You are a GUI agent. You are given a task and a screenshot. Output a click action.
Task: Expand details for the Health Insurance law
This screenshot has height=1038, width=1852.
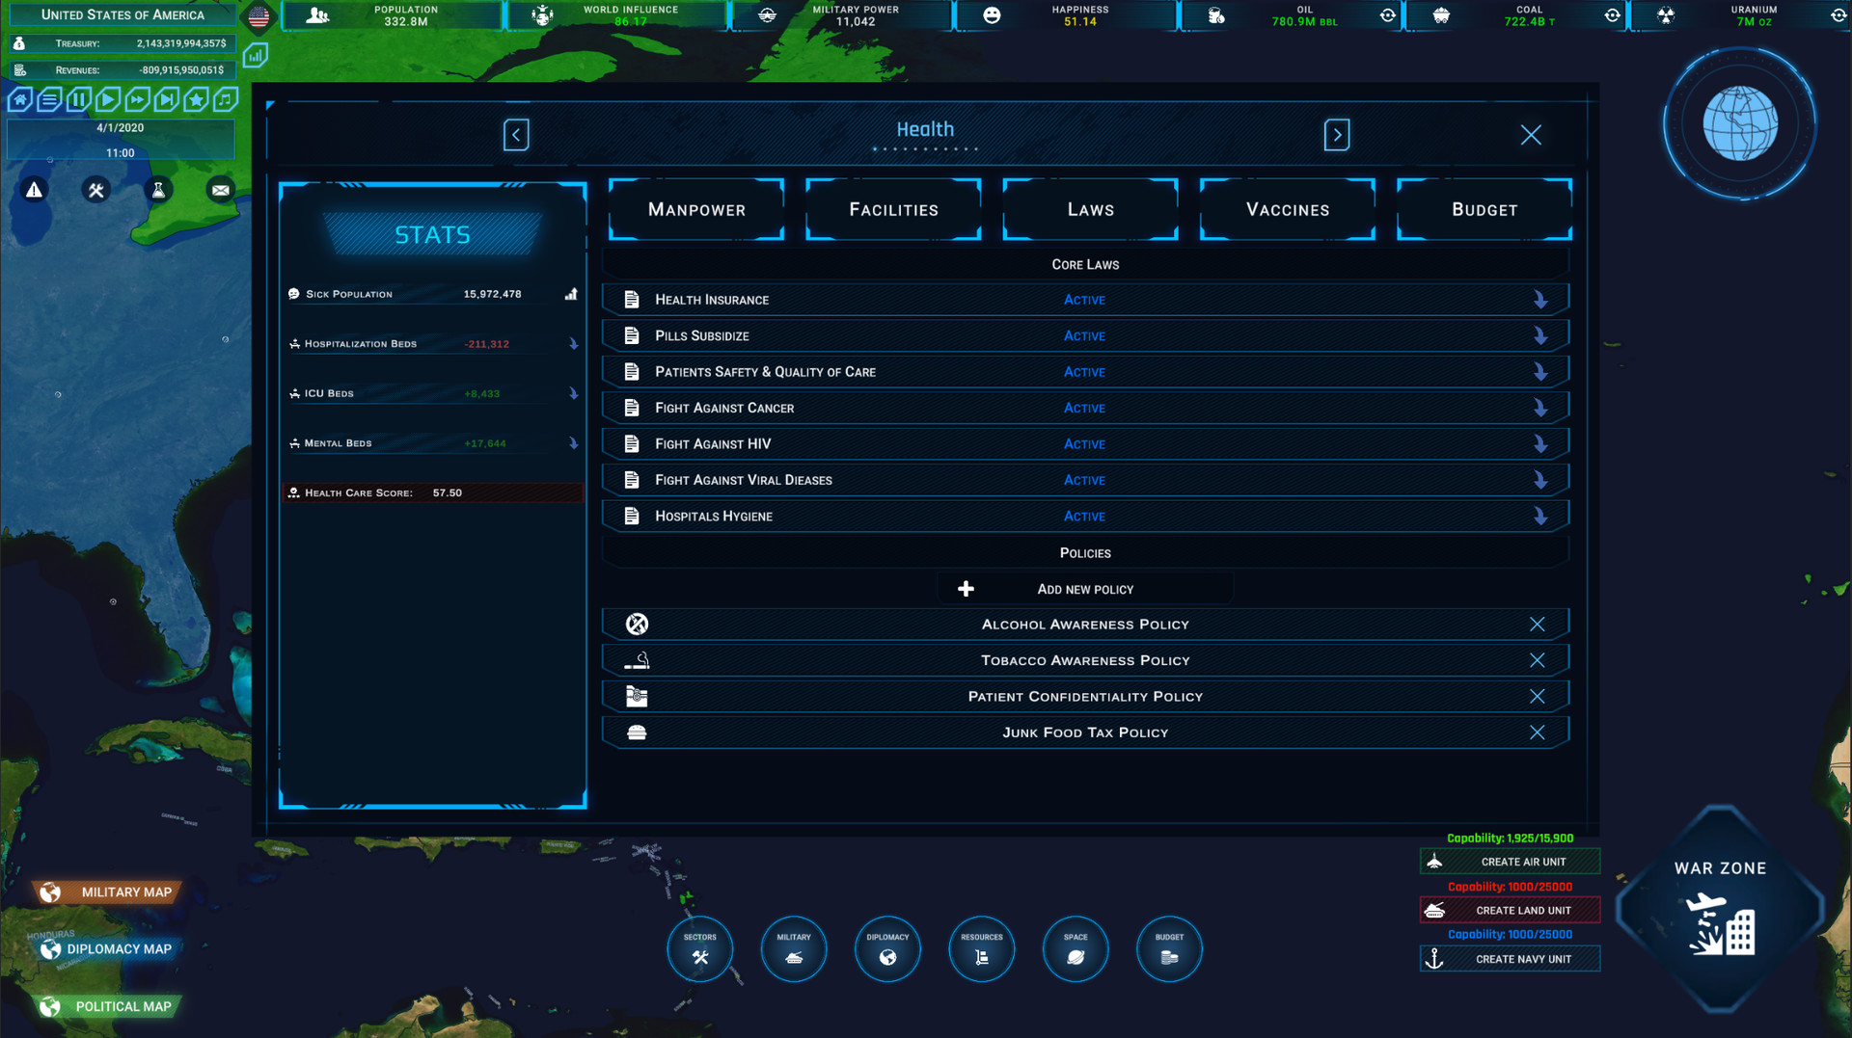1539,299
